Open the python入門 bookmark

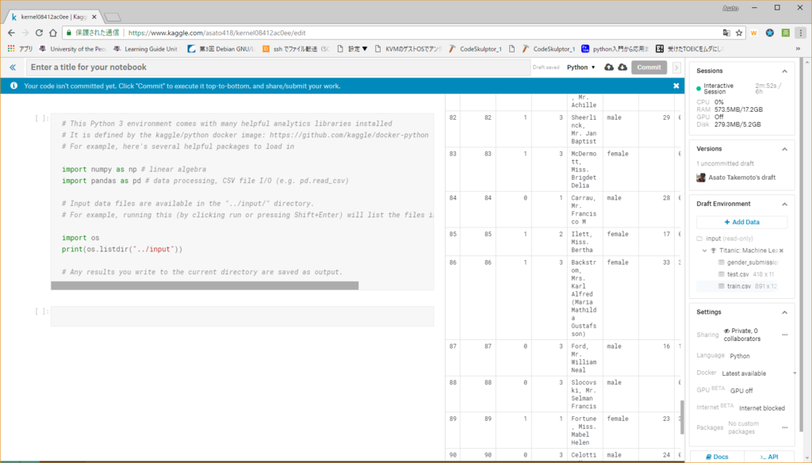(x=615, y=48)
